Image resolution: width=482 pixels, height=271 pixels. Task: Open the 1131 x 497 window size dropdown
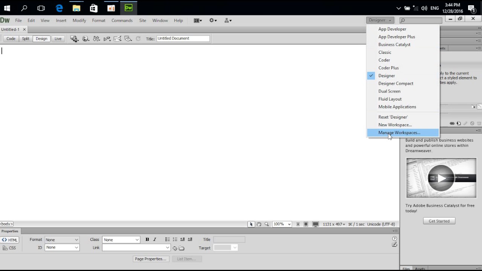[x=334, y=224]
